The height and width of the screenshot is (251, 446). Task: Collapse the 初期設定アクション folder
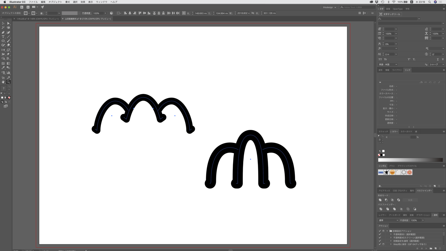tap(387, 231)
